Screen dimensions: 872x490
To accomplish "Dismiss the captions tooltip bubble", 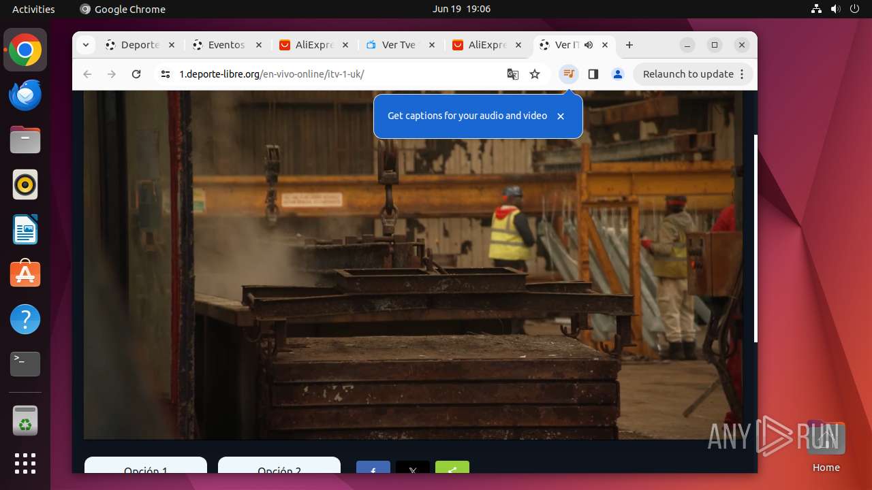I will coord(561,116).
